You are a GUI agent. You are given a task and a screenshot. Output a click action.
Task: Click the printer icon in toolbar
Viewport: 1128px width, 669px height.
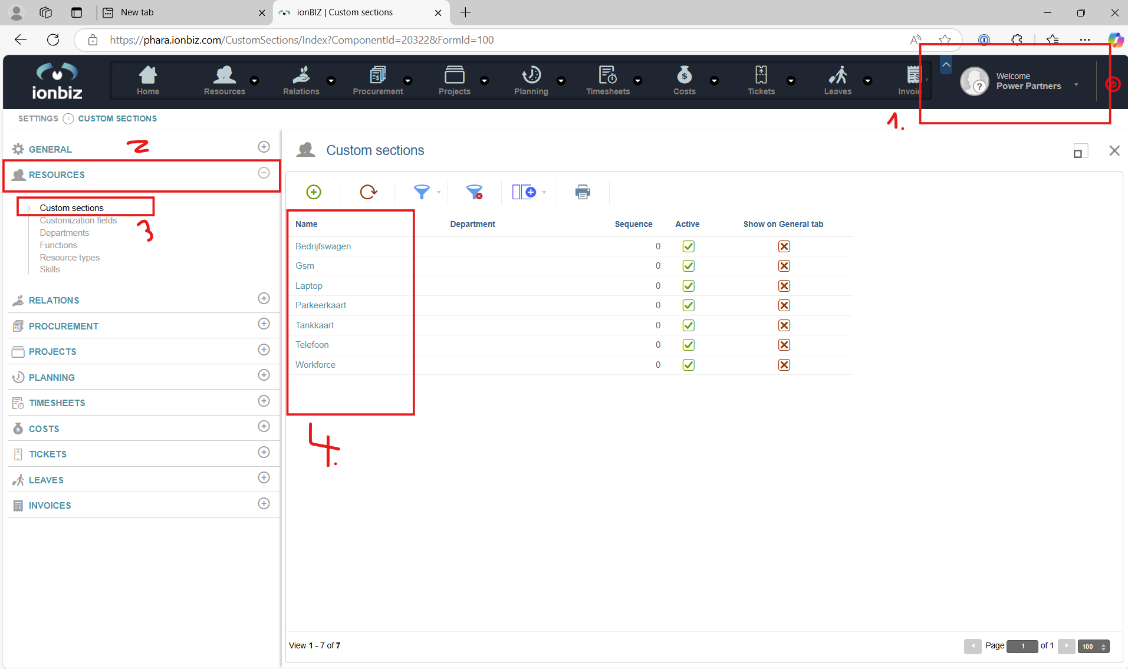pos(583,192)
